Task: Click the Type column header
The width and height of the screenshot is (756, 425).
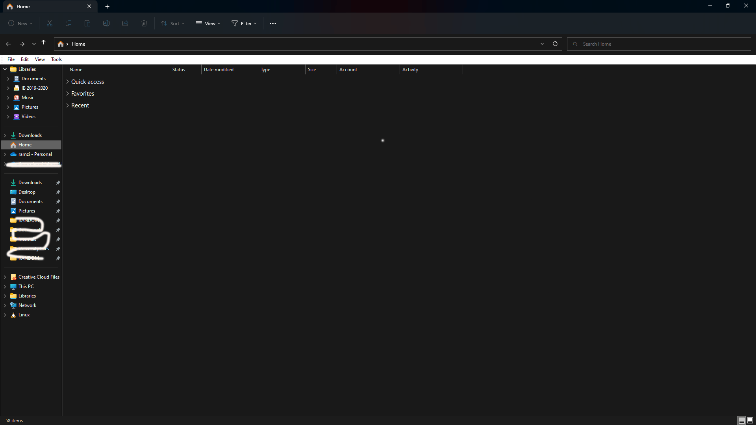Action: point(282,70)
